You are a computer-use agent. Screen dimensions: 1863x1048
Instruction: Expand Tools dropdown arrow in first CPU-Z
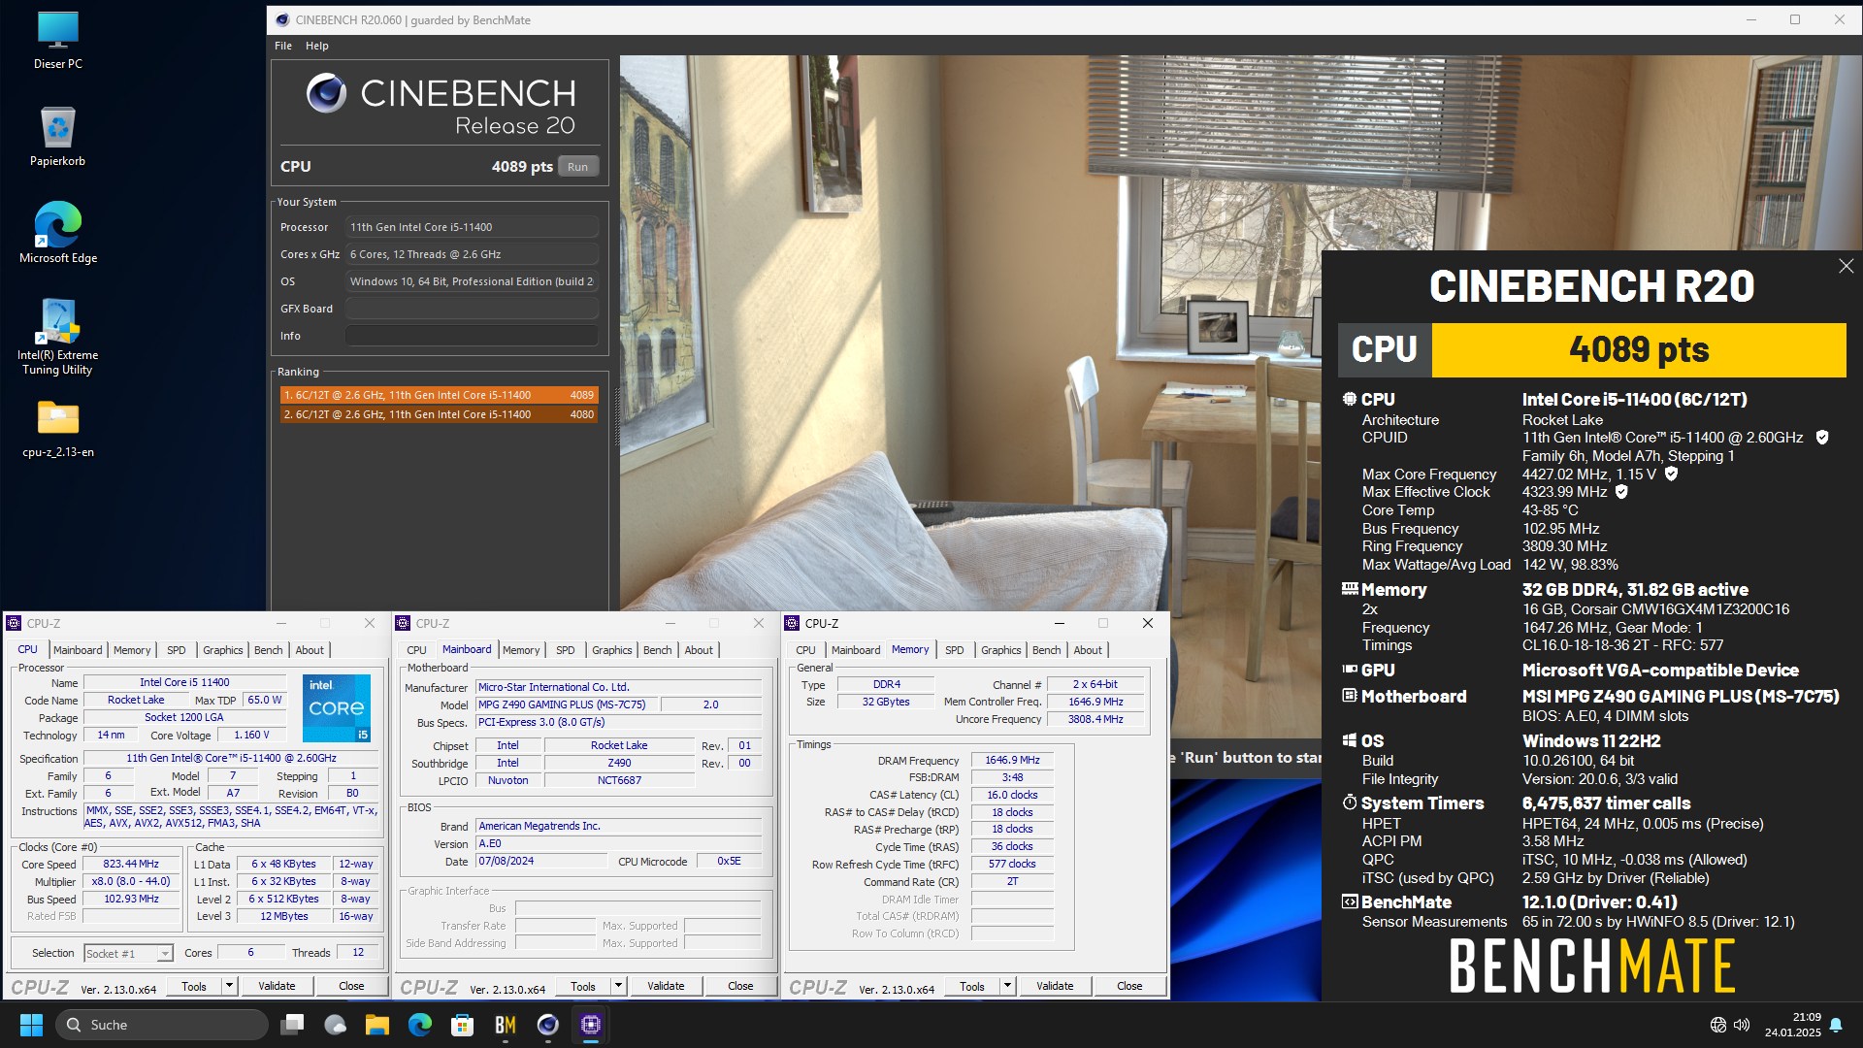click(230, 986)
